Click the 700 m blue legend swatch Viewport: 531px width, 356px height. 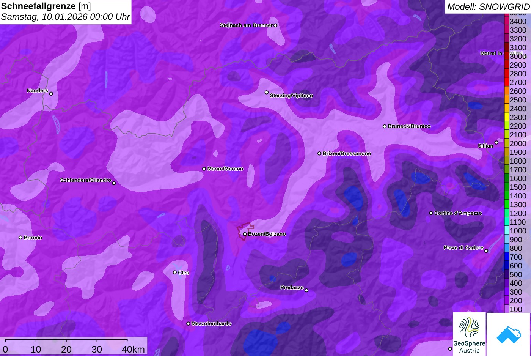coord(506,257)
